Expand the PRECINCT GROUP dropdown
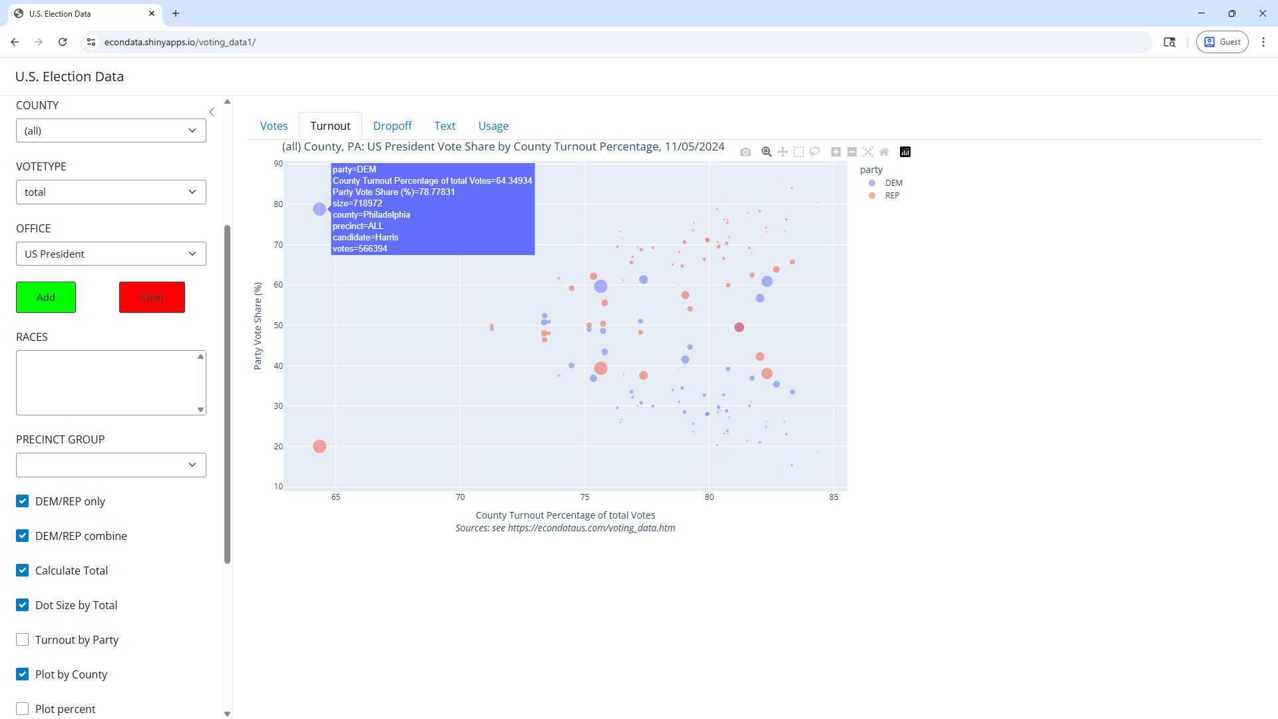This screenshot has height=719, width=1278. [x=111, y=465]
